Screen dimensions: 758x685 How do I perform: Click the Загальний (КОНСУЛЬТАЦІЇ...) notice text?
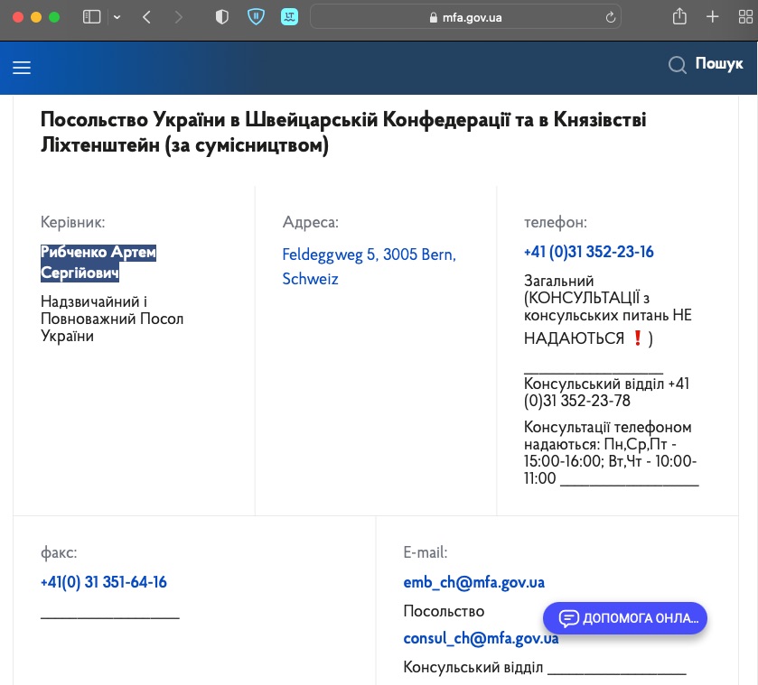pos(608,310)
